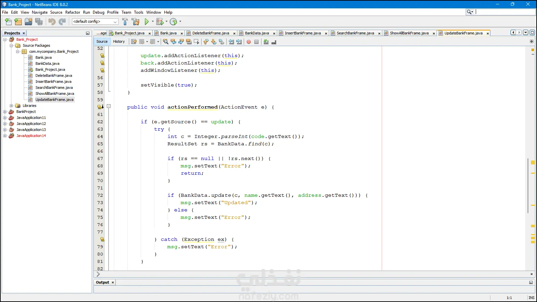Click Shift Line Left icon
The image size is (537, 302).
click(x=231, y=42)
